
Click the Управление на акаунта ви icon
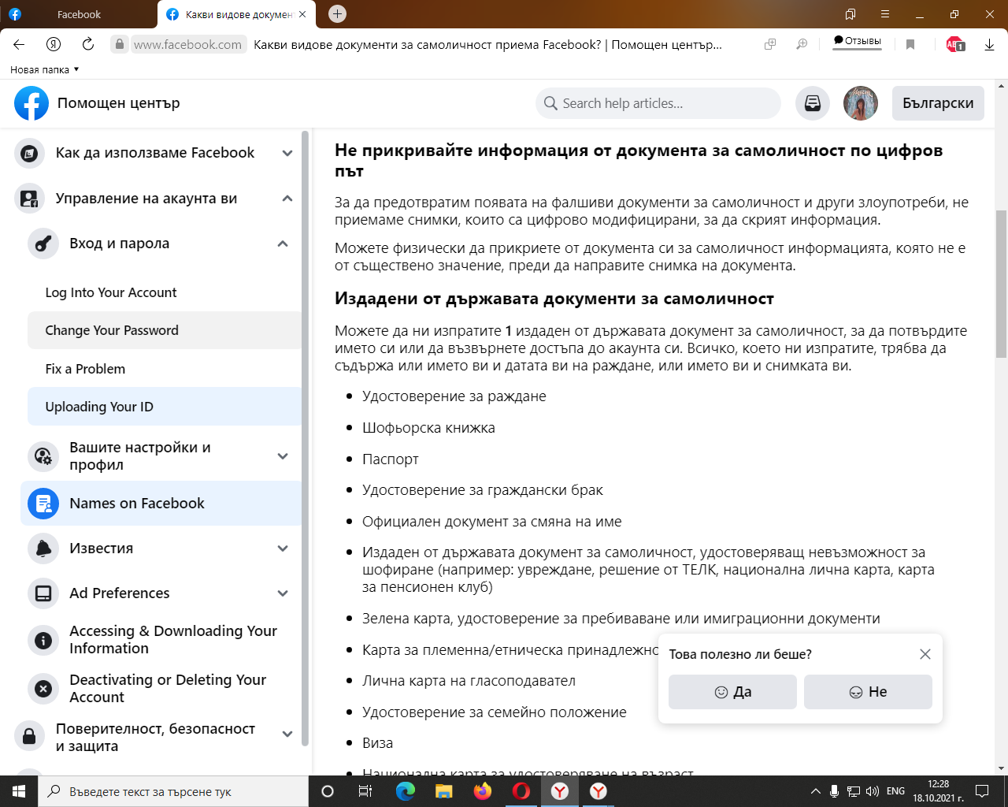tap(29, 199)
